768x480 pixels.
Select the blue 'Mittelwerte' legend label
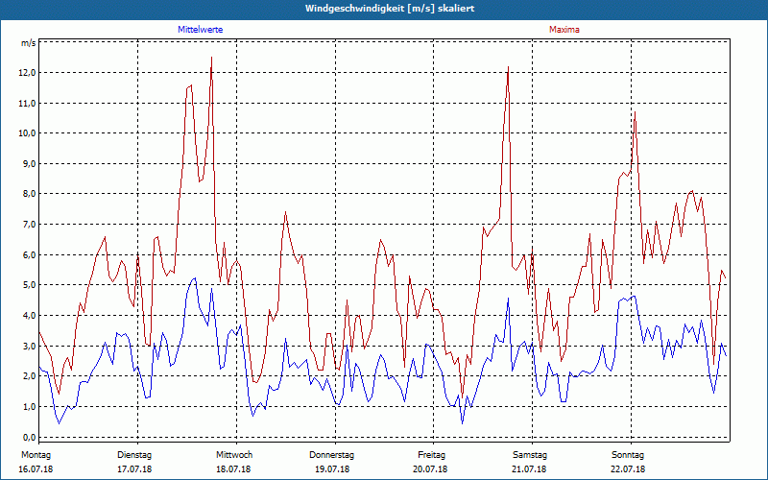pos(200,30)
